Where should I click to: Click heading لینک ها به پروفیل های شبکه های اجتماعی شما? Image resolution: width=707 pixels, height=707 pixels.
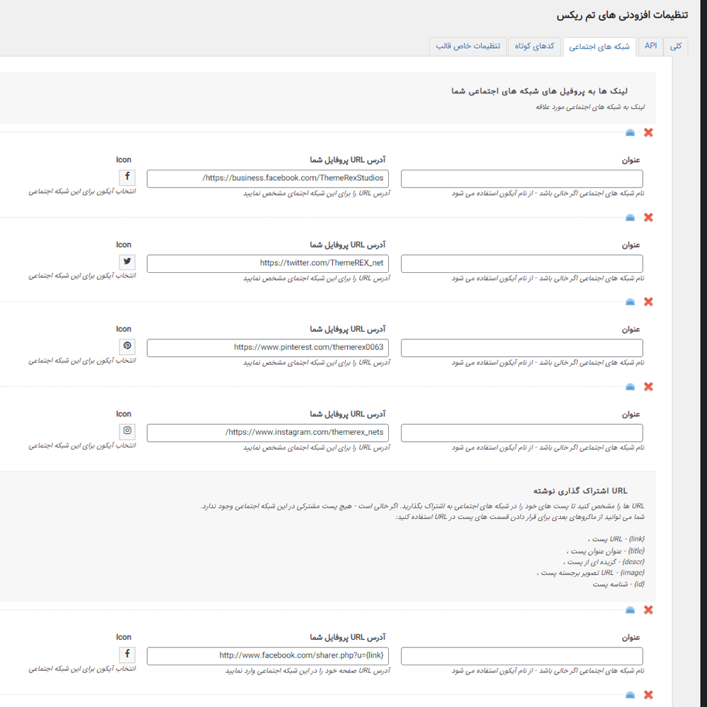pos(539,91)
